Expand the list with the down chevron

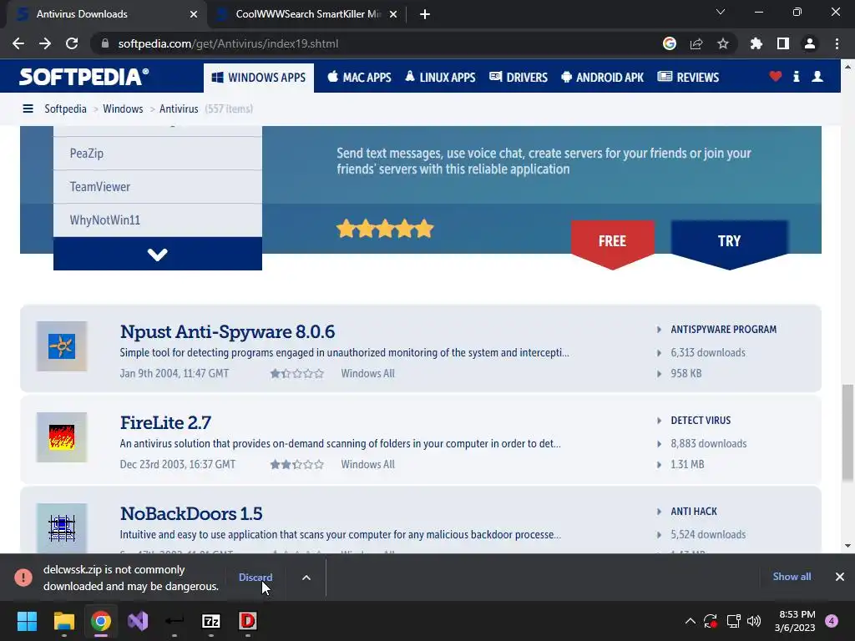[158, 254]
